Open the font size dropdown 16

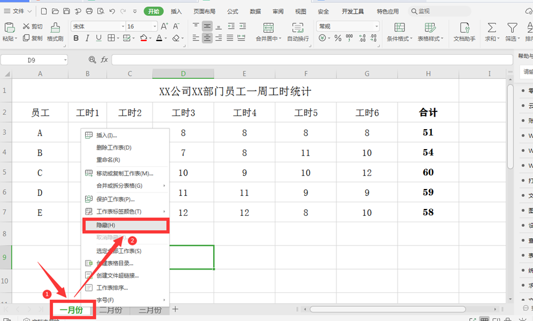pos(155,26)
